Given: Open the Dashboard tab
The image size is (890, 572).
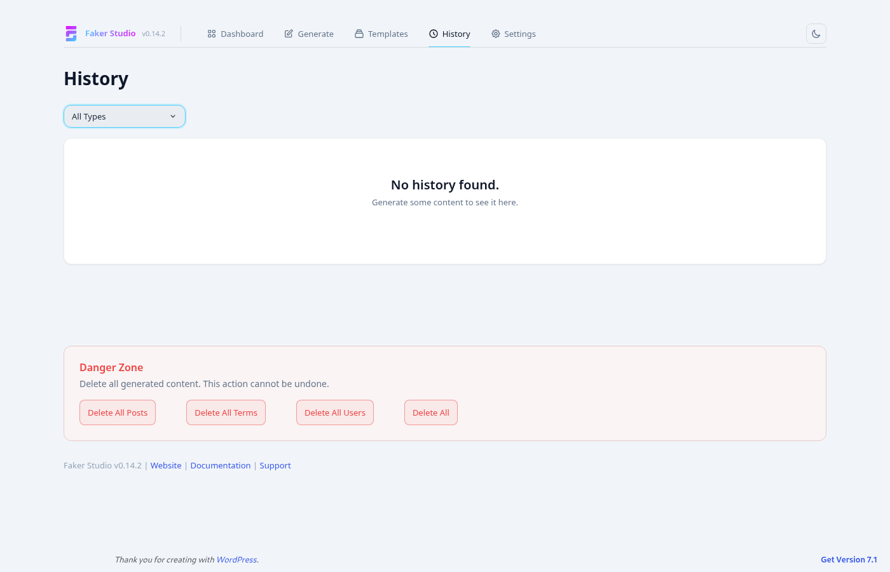Looking at the screenshot, I should click(x=235, y=34).
